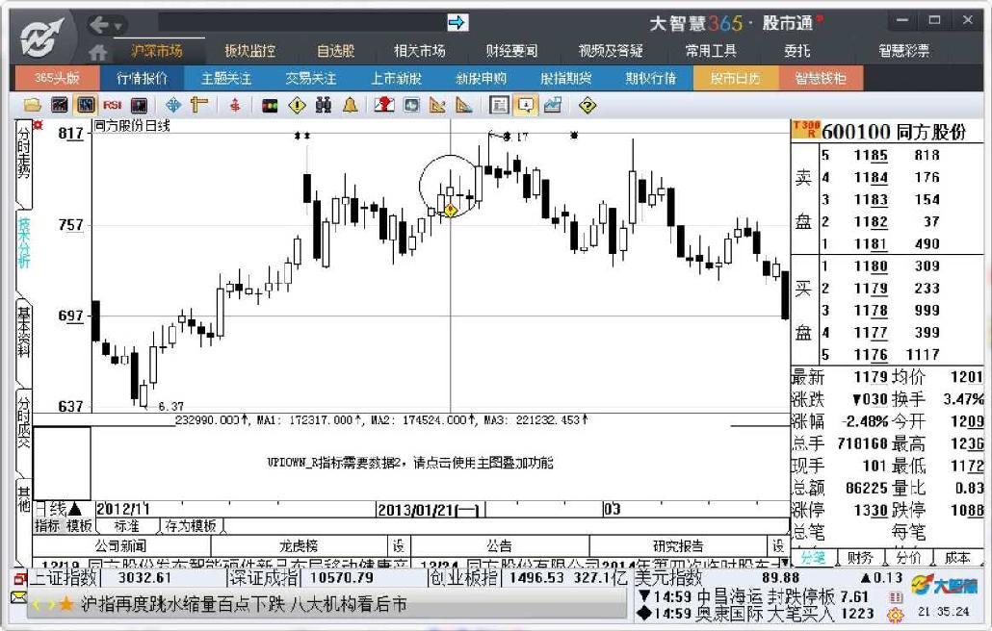992x631 pixels.
Task: Open the 日线 period selector arrow
Action: coord(75,509)
